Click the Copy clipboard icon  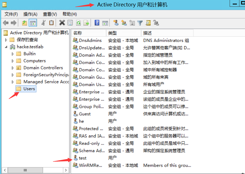click(x=51, y=23)
